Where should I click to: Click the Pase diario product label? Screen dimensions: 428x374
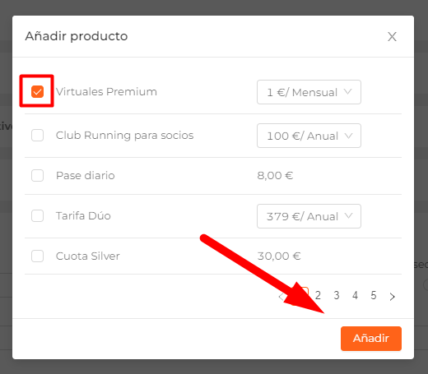86,175
